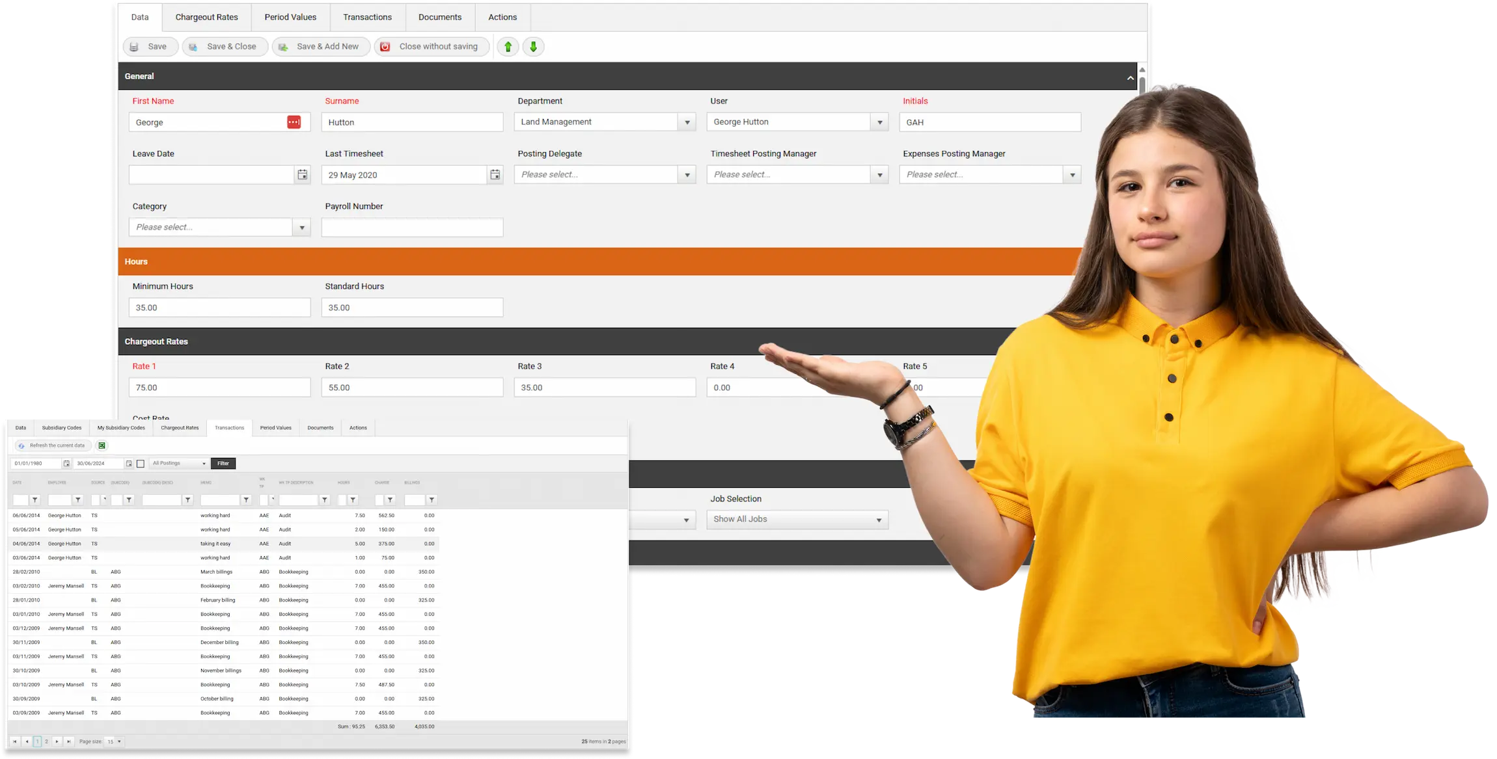The width and height of the screenshot is (1497, 759).
Task: Open the Last Timesheet calendar picker
Action: (495, 175)
